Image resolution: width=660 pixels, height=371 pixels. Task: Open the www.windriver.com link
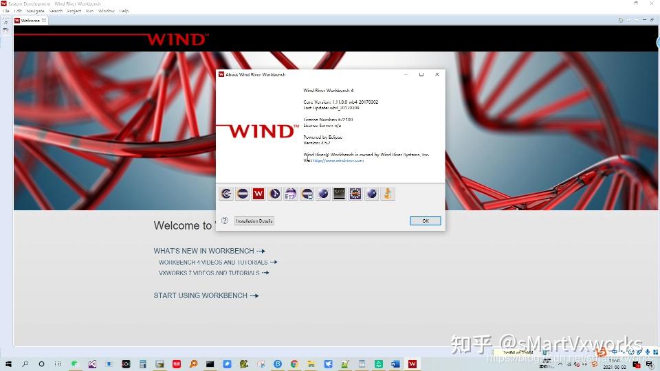pos(338,161)
